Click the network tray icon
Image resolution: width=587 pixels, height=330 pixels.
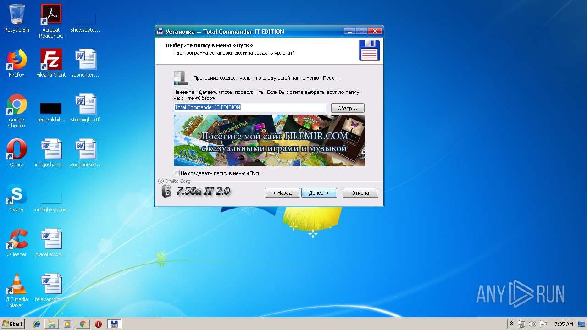point(521,324)
